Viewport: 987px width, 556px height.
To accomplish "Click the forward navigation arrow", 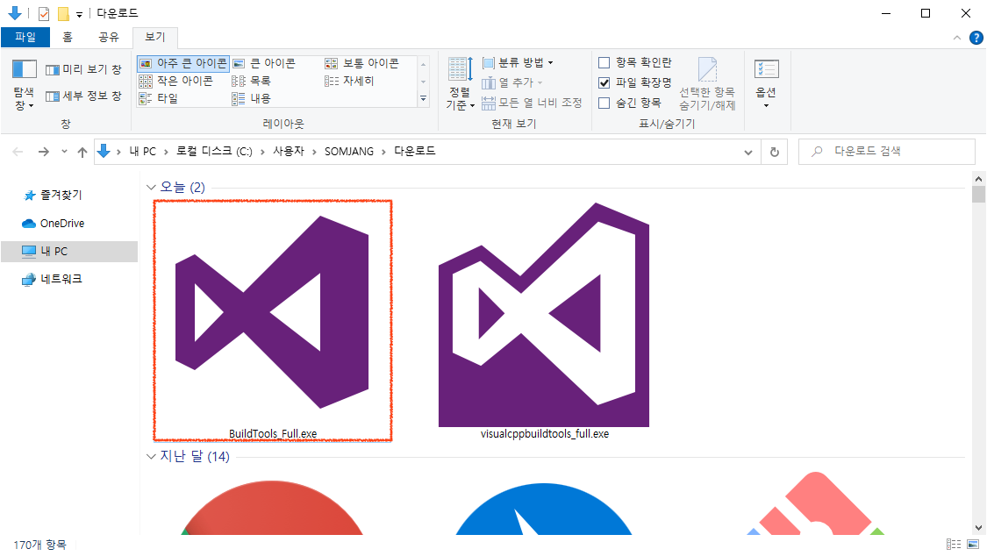I will point(44,152).
